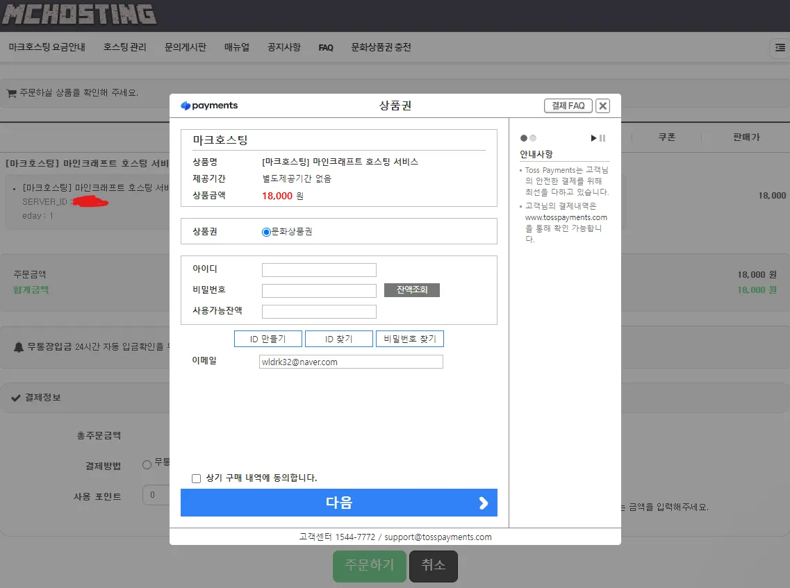The image size is (790, 588).
Task: Click the checkmark icon beside 결제정보
Action: click(x=16, y=398)
